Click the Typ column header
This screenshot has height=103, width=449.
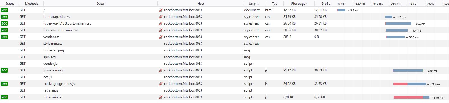click(x=274, y=4)
